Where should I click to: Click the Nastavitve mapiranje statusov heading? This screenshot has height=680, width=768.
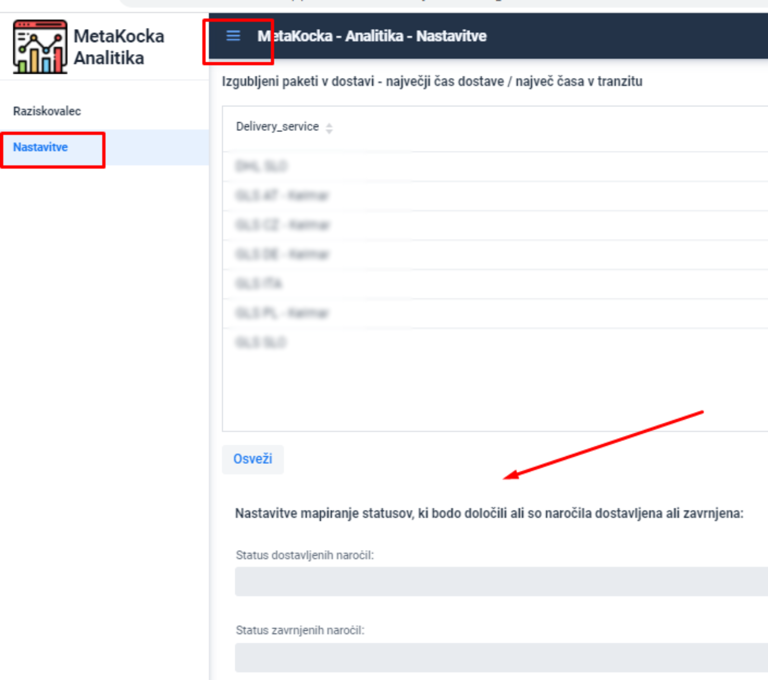489,513
